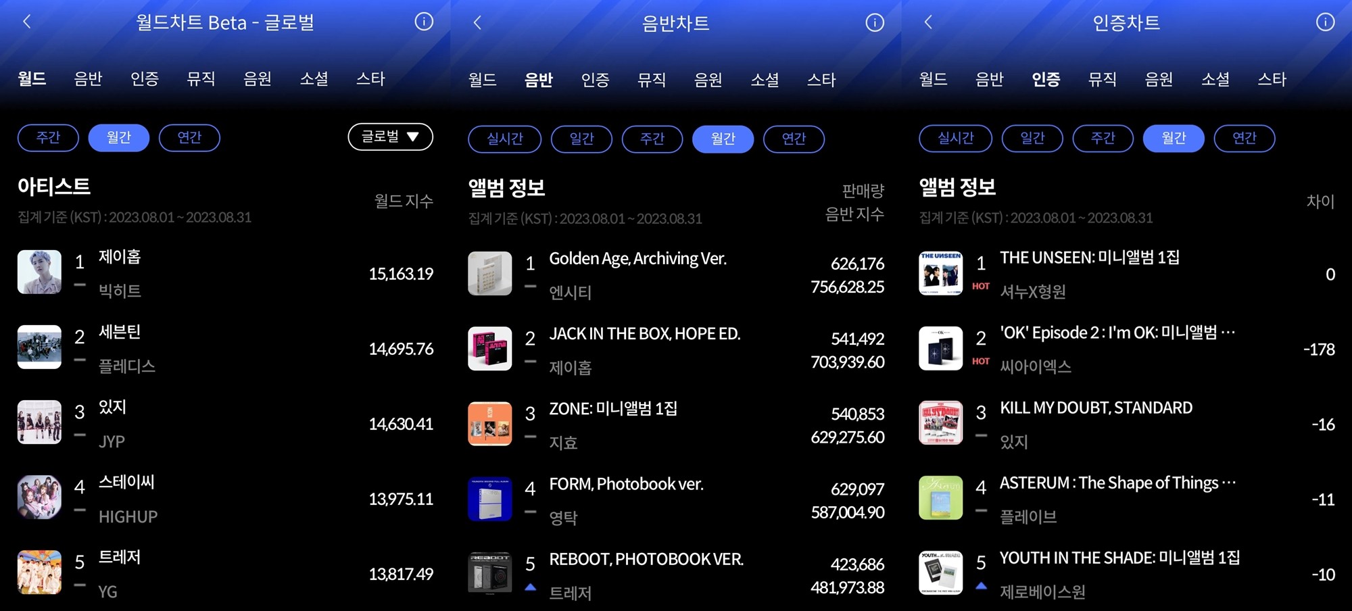Click the HOT badge under rank 1

[x=981, y=287]
